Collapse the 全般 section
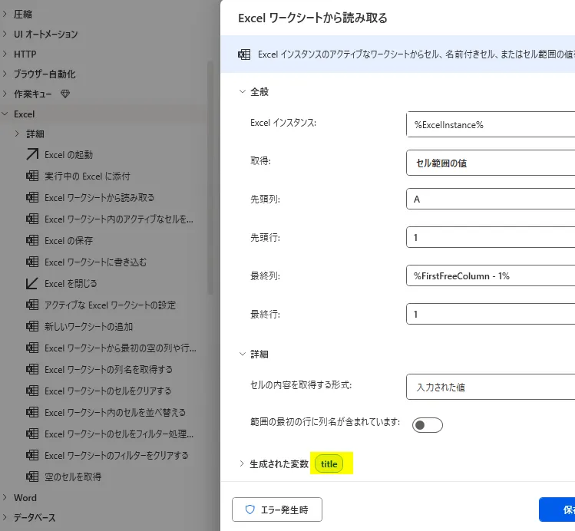Screen dimensions: 575x531 (x=243, y=91)
